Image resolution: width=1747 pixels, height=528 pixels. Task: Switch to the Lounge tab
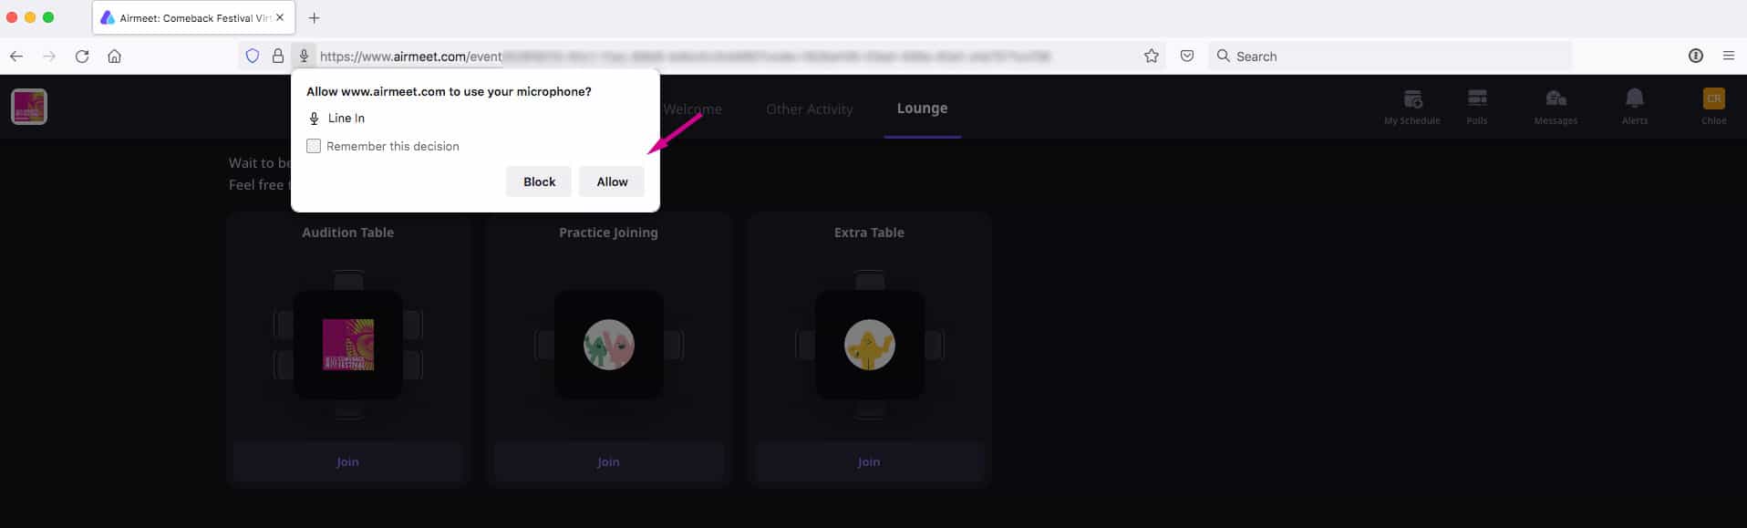coord(922,109)
